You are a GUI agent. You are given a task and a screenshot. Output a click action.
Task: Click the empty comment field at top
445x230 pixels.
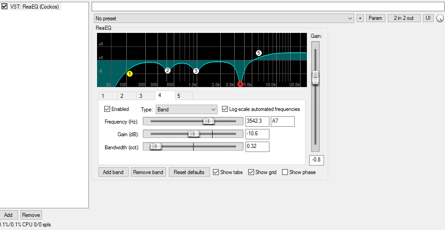click(x=268, y=6)
